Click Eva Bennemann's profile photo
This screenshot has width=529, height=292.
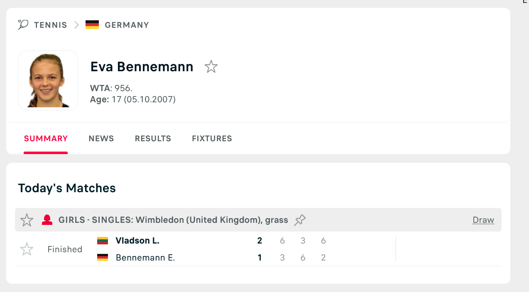(x=48, y=80)
